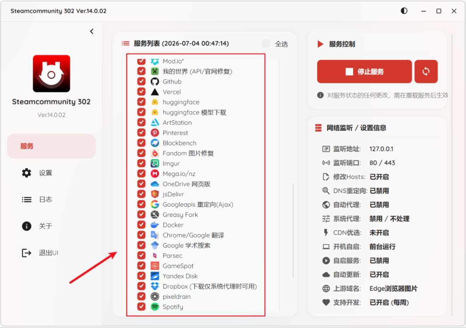The width and height of the screenshot is (466, 328).
Task: Click the red reload service button
Action: pos(426,72)
